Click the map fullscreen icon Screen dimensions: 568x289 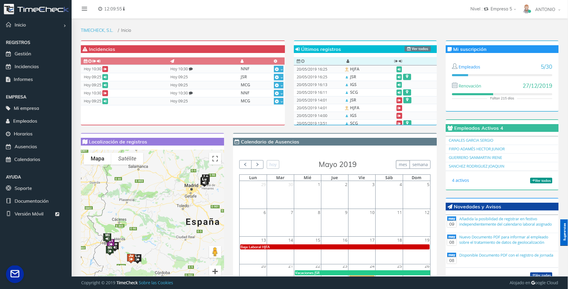(215, 159)
